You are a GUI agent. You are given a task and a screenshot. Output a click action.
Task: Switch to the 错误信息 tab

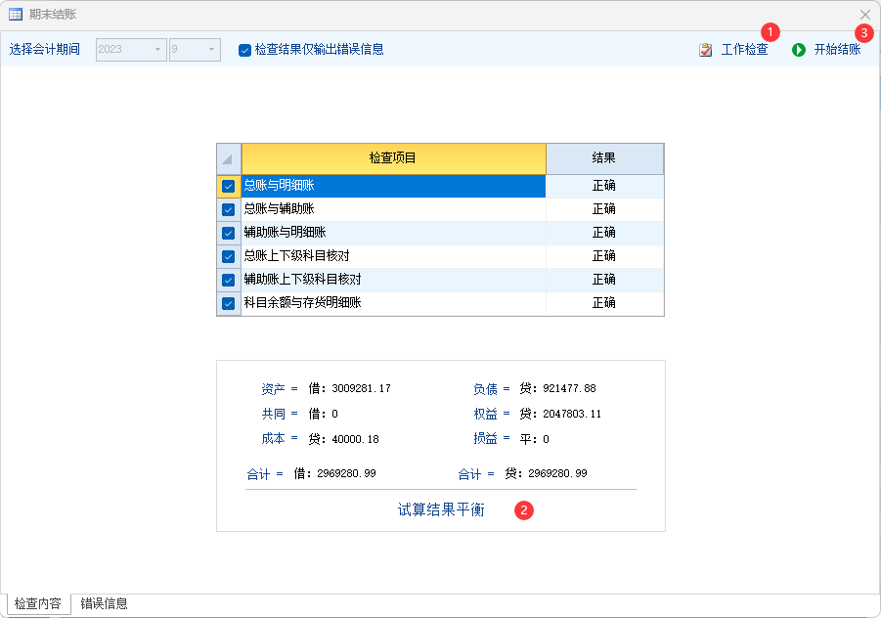coord(104,603)
